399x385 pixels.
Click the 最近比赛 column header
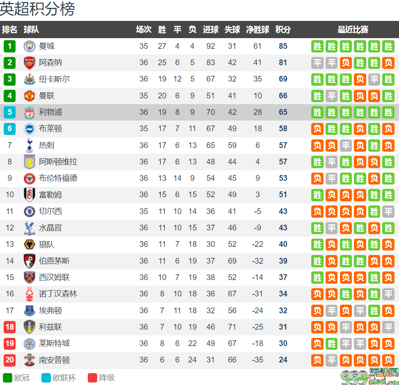click(353, 30)
